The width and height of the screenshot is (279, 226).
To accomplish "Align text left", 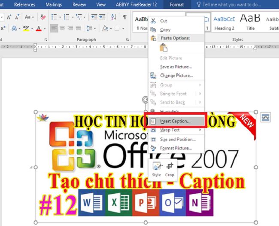I will pyautogui.click(x=54, y=28).
